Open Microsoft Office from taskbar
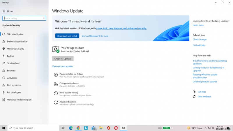The width and height of the screenshot is (233, 131). tap(108, 128)
